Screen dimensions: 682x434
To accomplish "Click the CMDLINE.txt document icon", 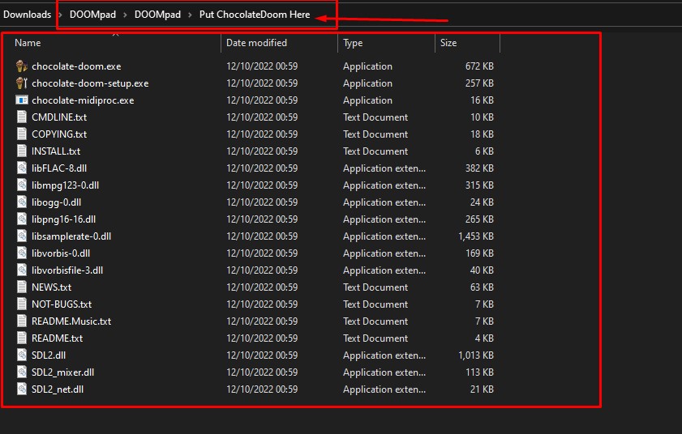I will (x=21, y=117).
